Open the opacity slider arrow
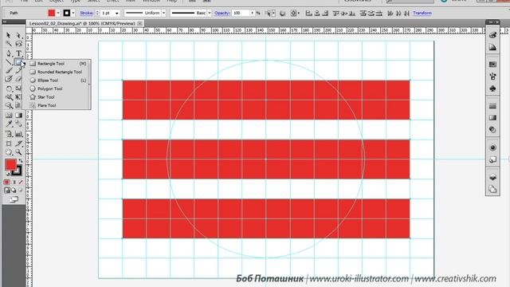 click(252, 13)
